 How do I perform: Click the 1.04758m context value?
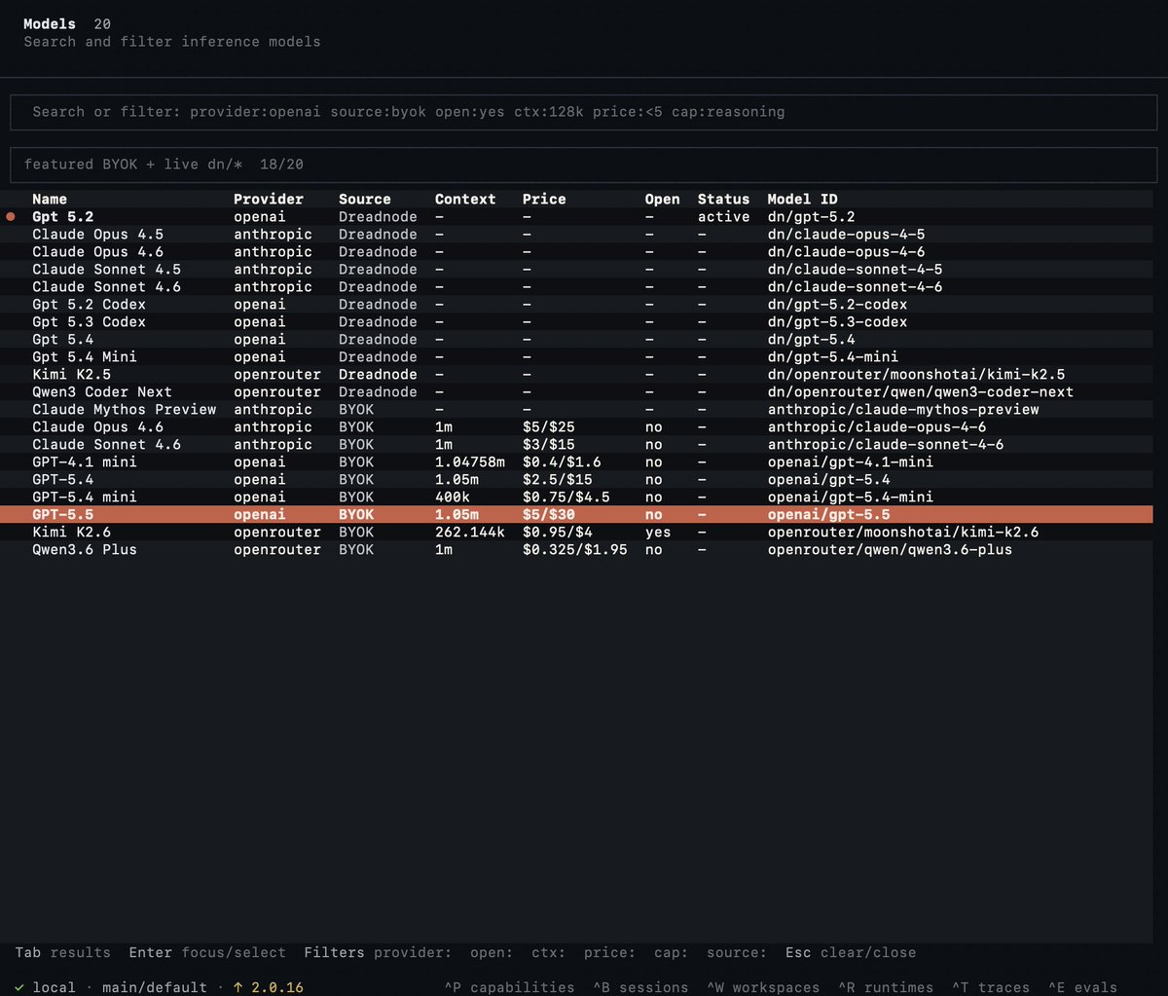(470, 462)
